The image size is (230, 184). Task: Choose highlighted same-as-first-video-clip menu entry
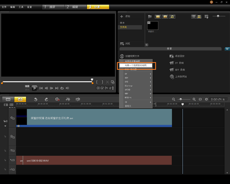[x=136, y=65]
